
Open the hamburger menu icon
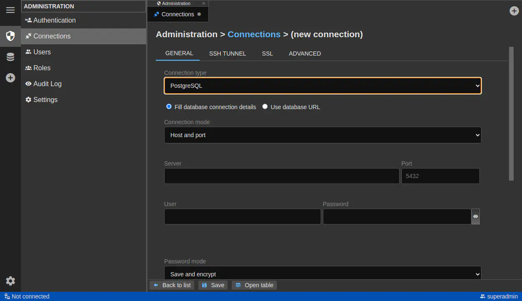point(10,10)
